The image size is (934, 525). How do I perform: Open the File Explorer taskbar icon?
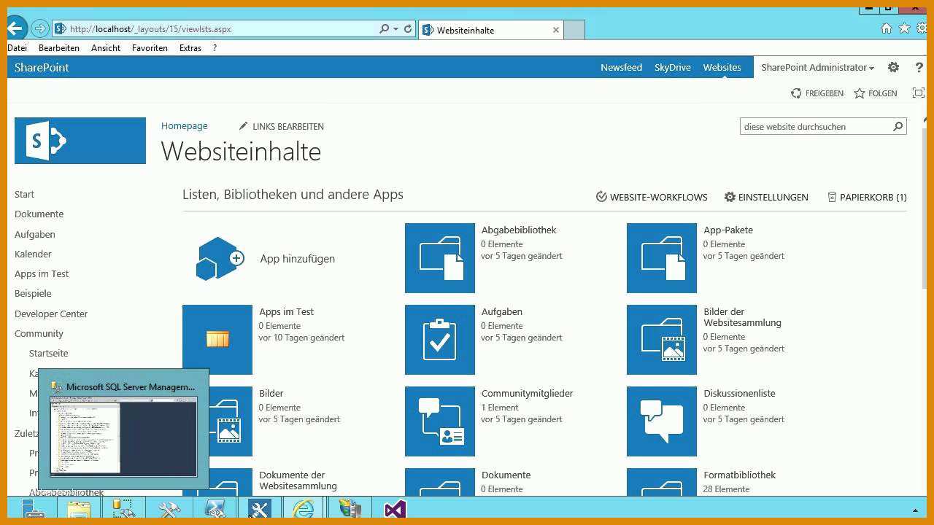79,509
